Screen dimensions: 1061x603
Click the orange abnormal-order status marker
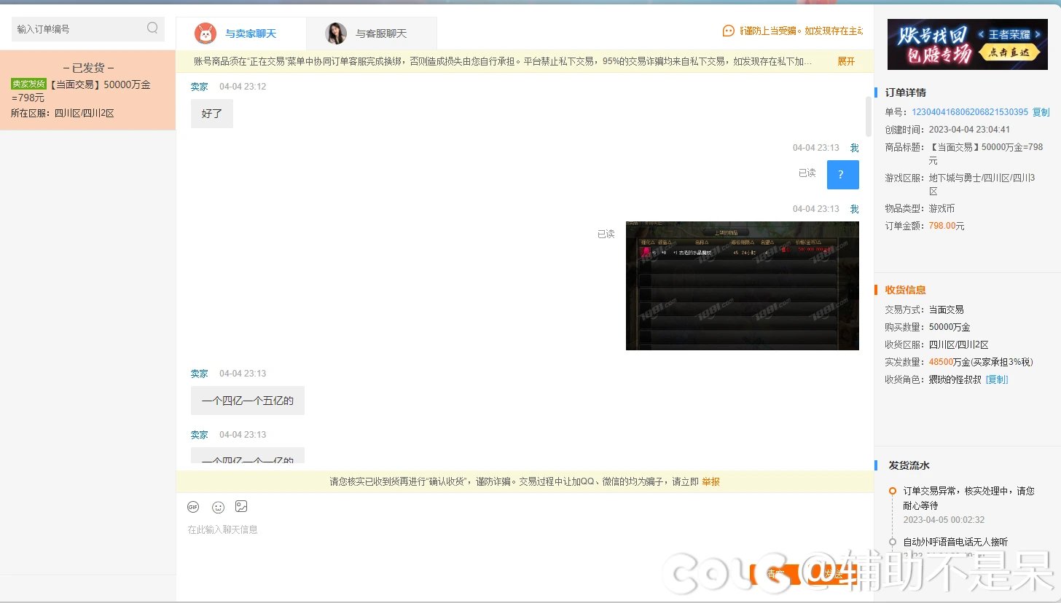pyautogui.click(x=893, y=491)
